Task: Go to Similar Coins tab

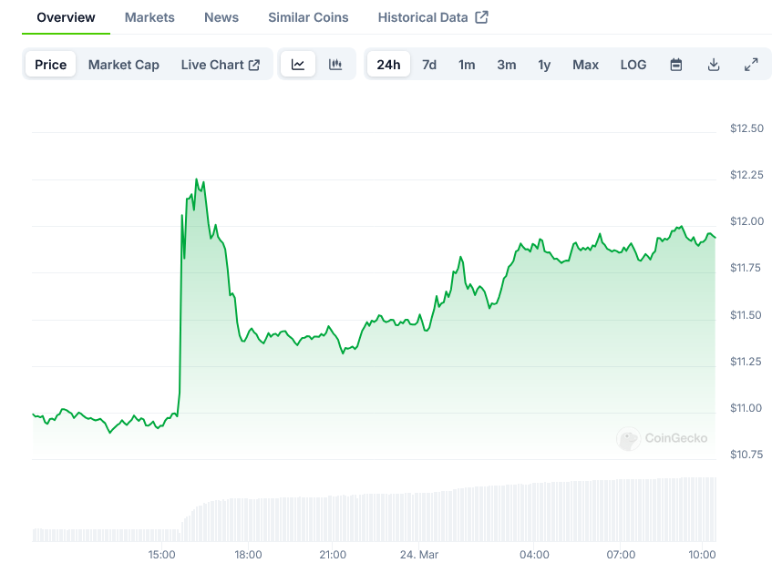Action: 308,17
